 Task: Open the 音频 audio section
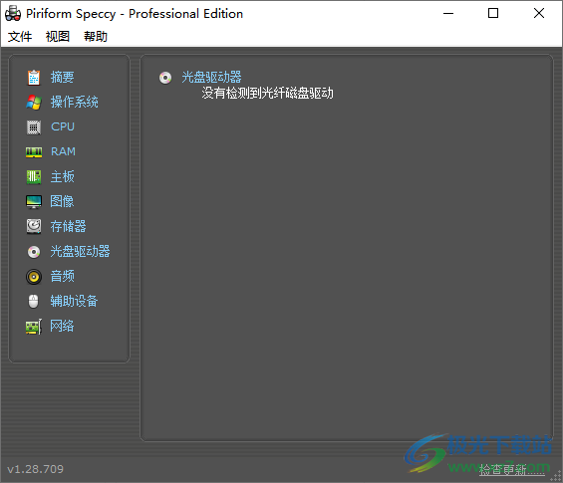[62, 276]
